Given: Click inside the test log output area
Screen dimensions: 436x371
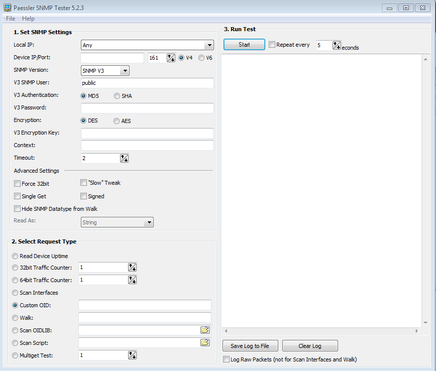Looking at the screenshot, I should [321, 191].
